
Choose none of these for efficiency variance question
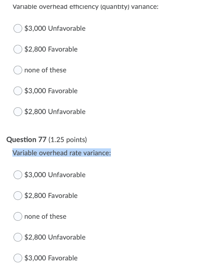[18, 70]
